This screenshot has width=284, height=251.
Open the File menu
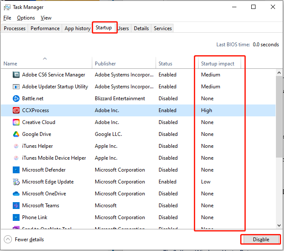tap(7, 18)
